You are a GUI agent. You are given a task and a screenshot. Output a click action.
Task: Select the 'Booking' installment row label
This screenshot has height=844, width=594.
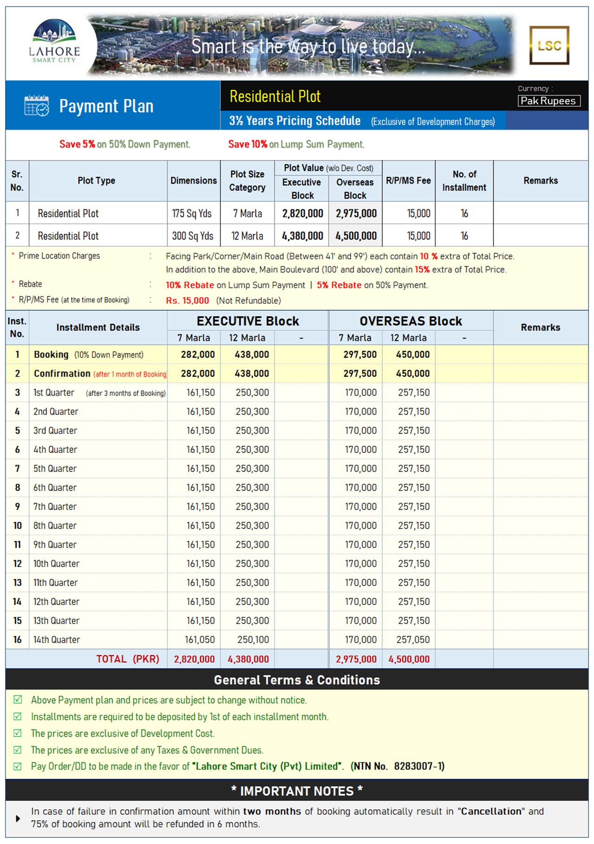pos(51,354)
